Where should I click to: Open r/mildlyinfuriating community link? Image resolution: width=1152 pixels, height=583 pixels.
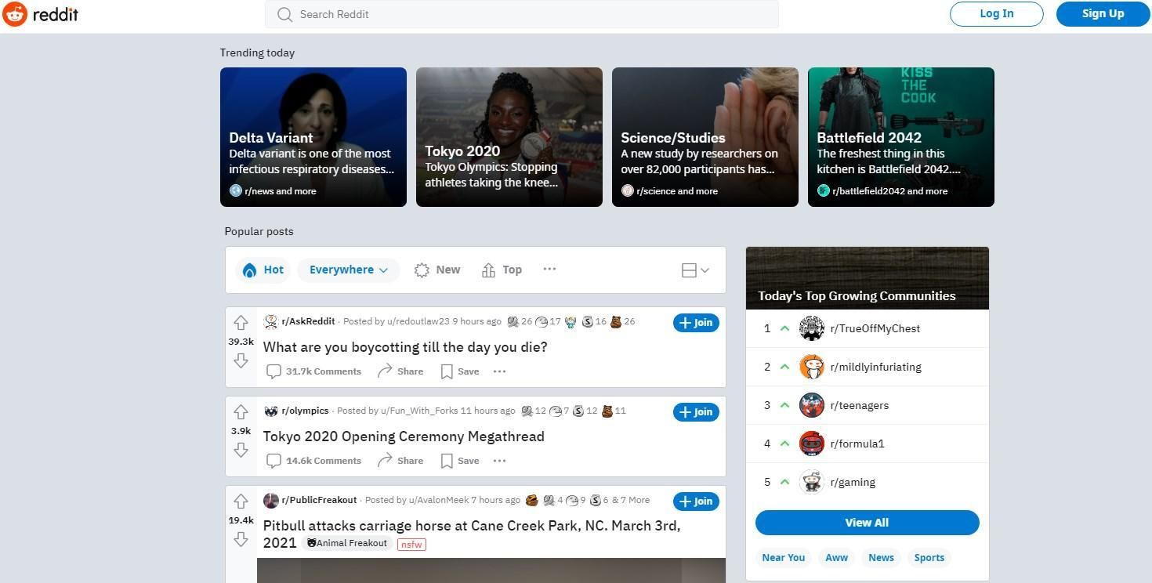pyautogui.click(x=876, y=367)
